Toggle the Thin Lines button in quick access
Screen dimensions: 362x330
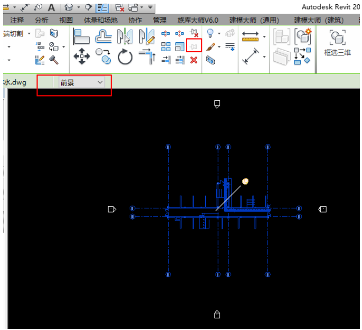point(103,8)
